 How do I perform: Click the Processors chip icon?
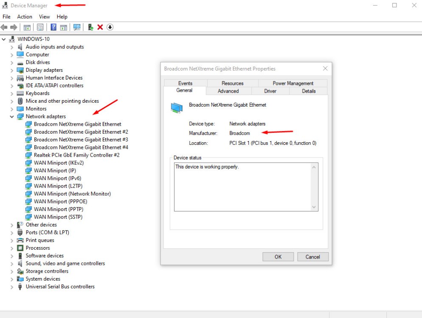click(20, 248)
